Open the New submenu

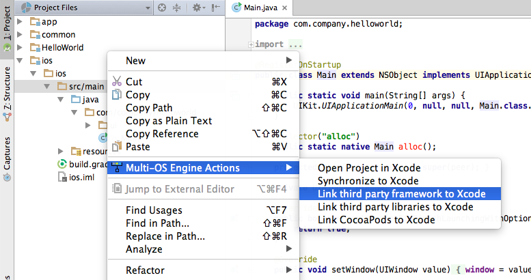click(203, 60)
